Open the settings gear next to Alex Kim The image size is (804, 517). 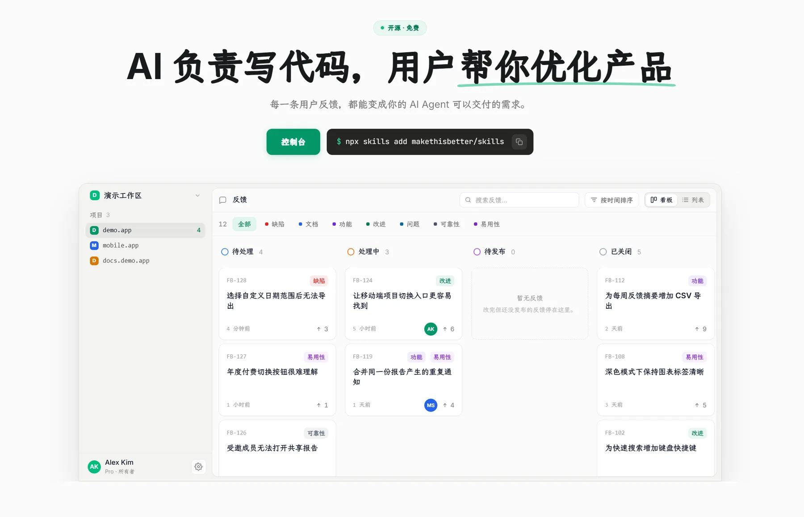coord(198,467)
